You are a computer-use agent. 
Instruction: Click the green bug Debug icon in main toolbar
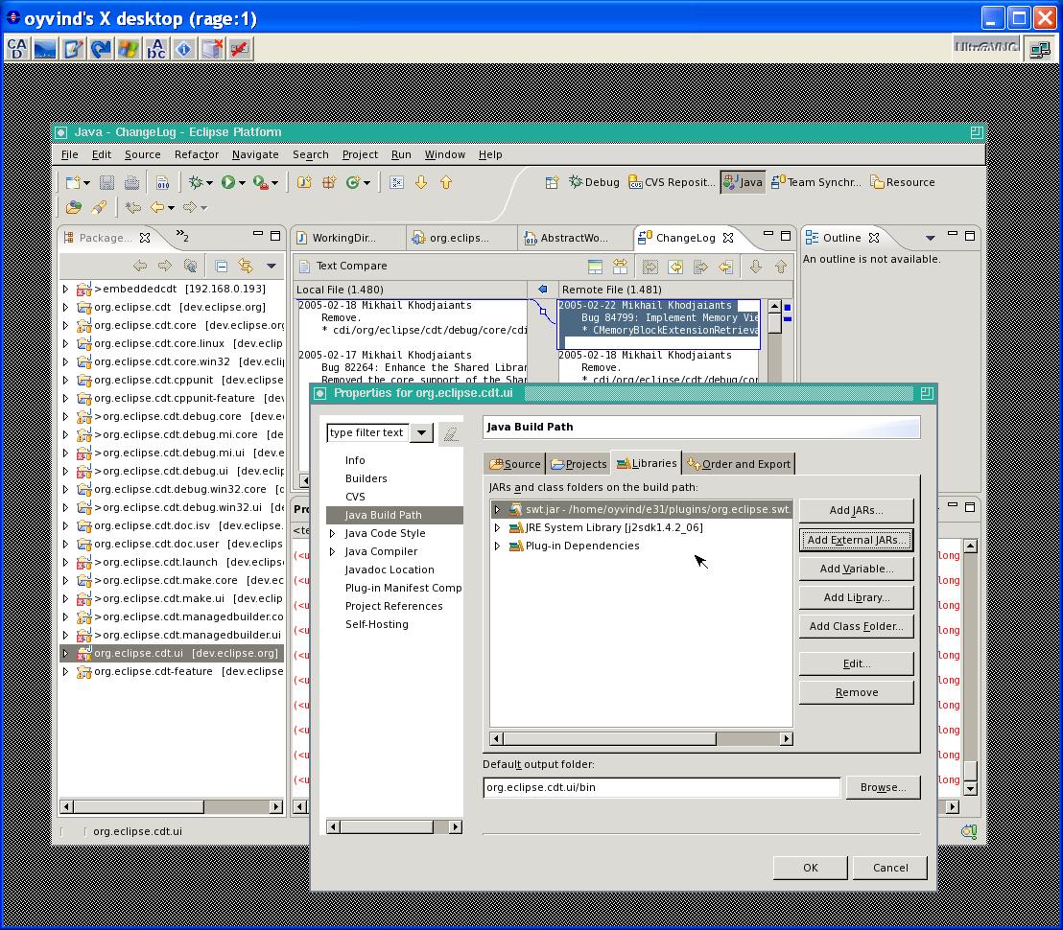pyautogui.click(x=196, y=182)
